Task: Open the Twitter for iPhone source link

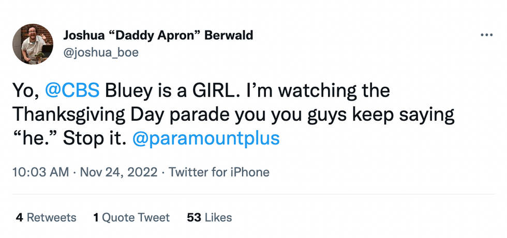Action: 219,172
